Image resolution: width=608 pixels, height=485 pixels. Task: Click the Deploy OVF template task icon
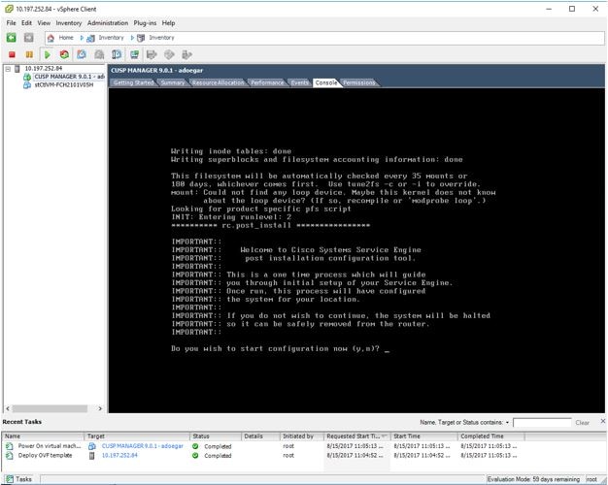point(9,456)
